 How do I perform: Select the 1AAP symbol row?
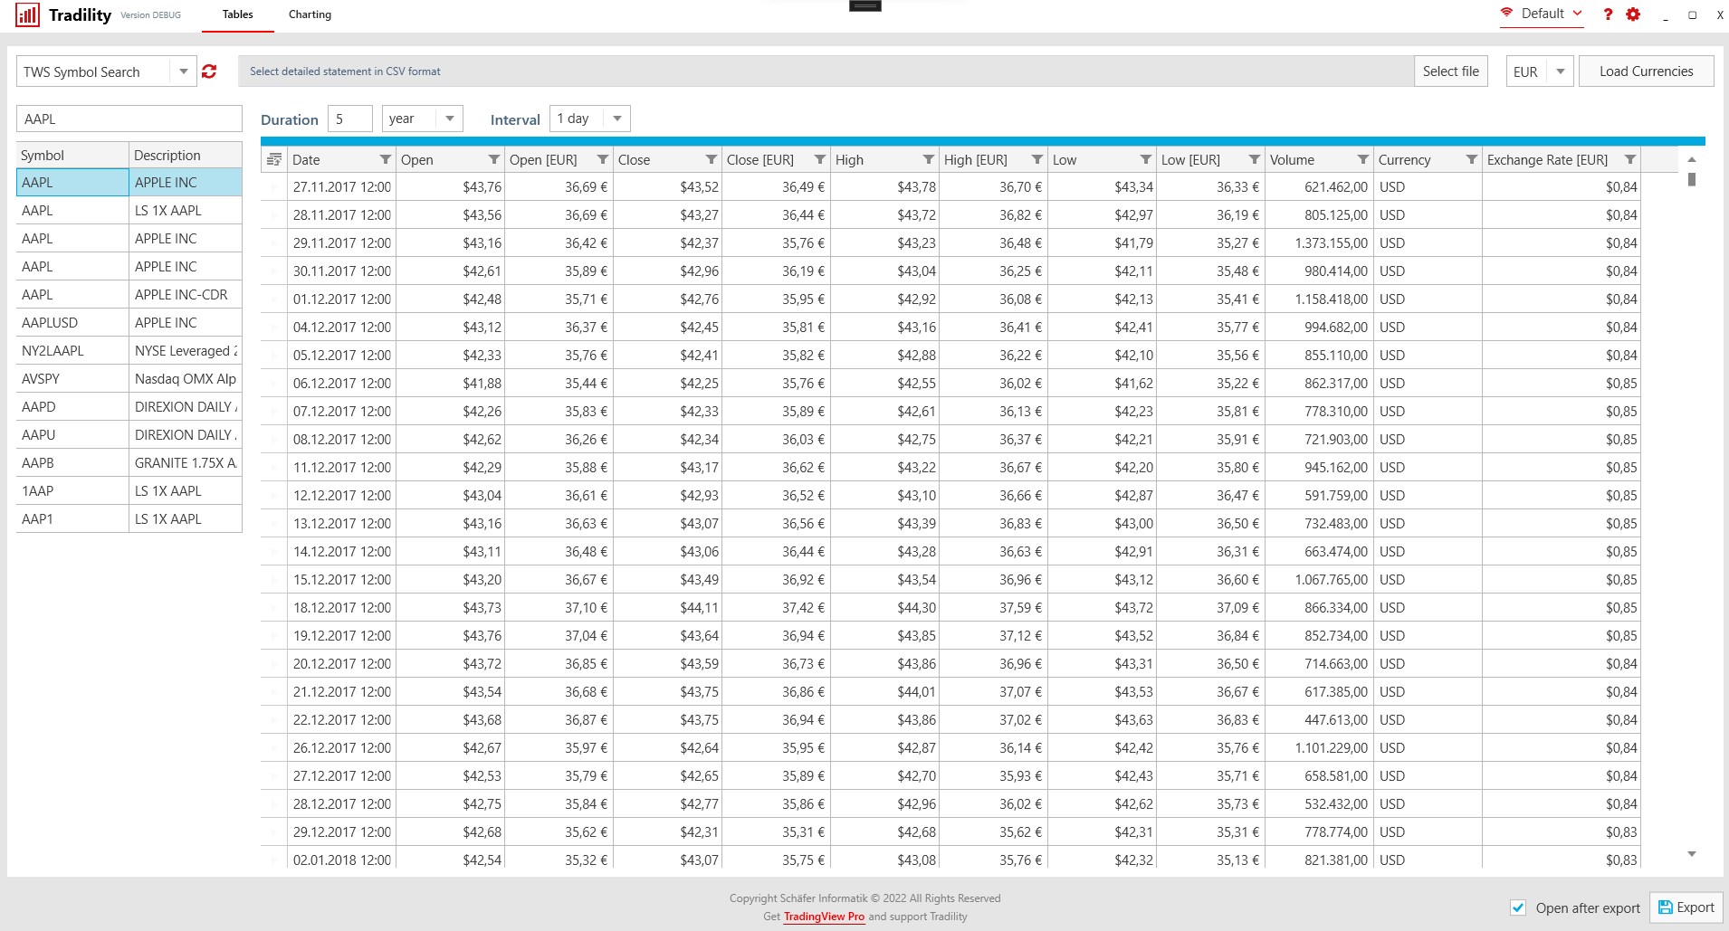(129, 491)
